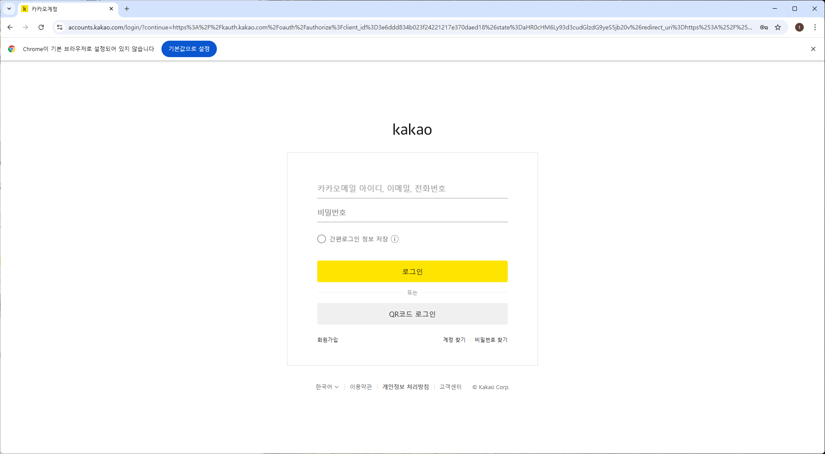The image size is (825, 454).
Task: Click the kakao logo
Action: pyautogui.click(x=412, y=129)
